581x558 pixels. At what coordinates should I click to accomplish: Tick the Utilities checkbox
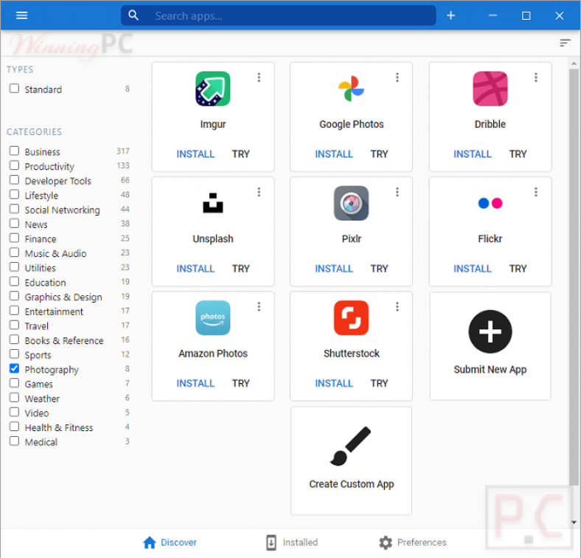[x=14, y=266]
